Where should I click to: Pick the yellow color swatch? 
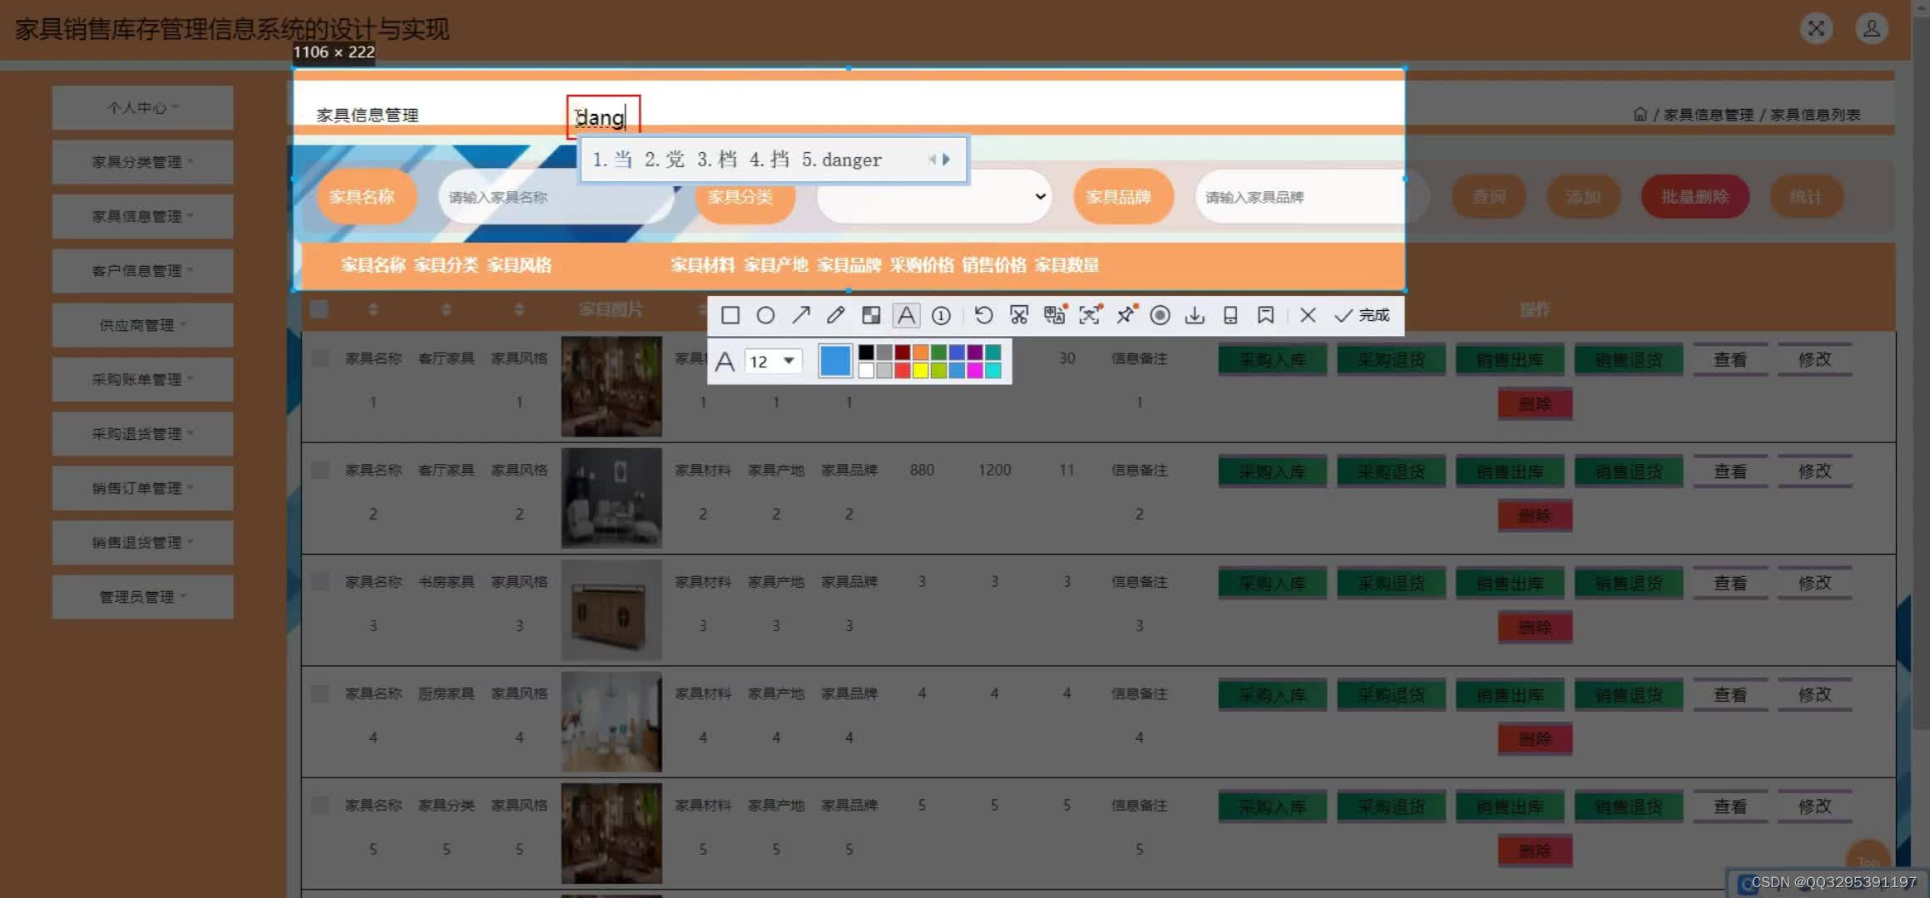pos(920,370)
